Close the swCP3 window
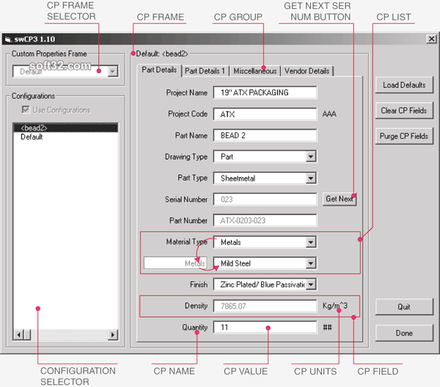Image resolution: width=440 pixels, height=387 pixels. [x=431, y=39]
